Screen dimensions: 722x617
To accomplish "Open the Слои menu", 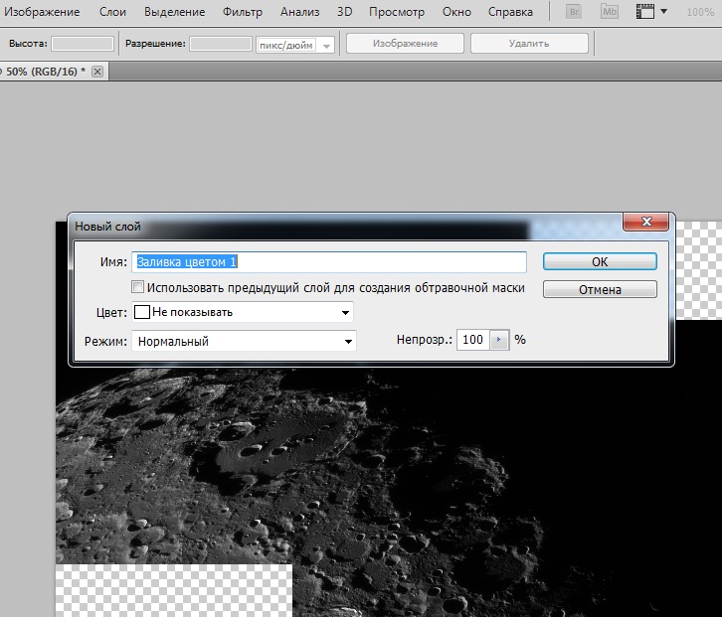I will [x=112, y=12].
